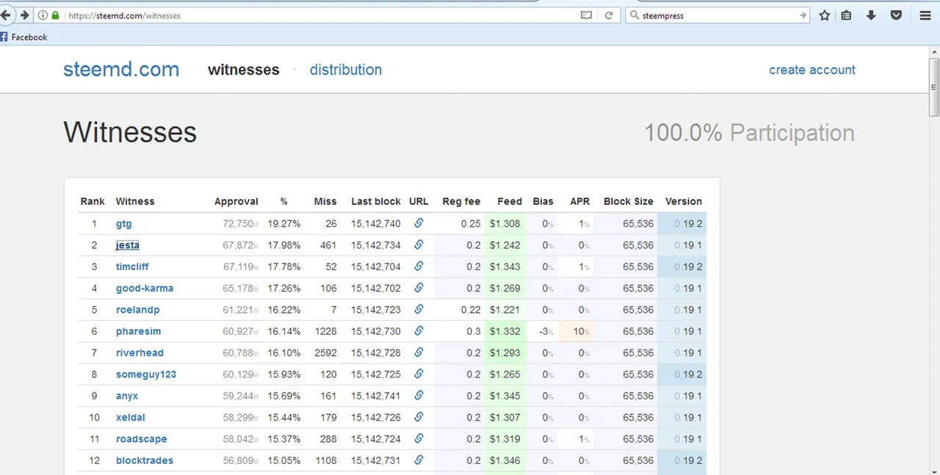Click the Last block column header
This screenshot has width=940, height=475.
[376, 201]
